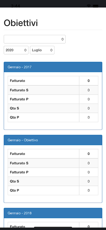This screenshot has height=230, width=106.
Task: Open the Luglio month dropdown
Action: click(42, 50)
